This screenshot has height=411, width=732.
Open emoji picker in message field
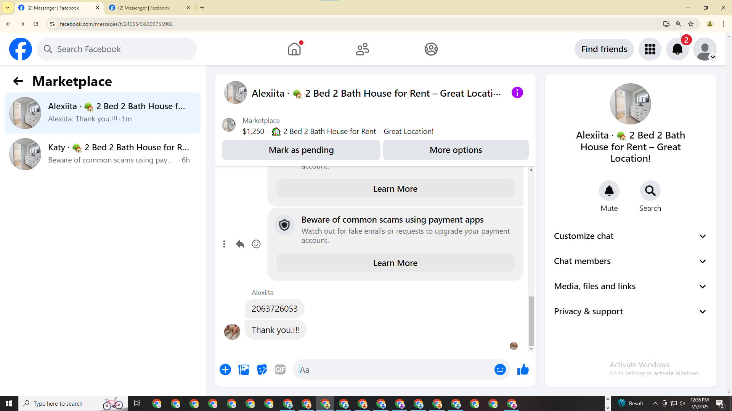pyautogui.click(x=500, y=370)
